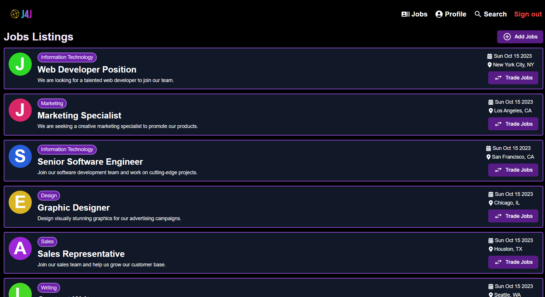Click pink J avatar for Marketing Specialist
The height and width of the screenshot is (297, 545).
(20, 110)
